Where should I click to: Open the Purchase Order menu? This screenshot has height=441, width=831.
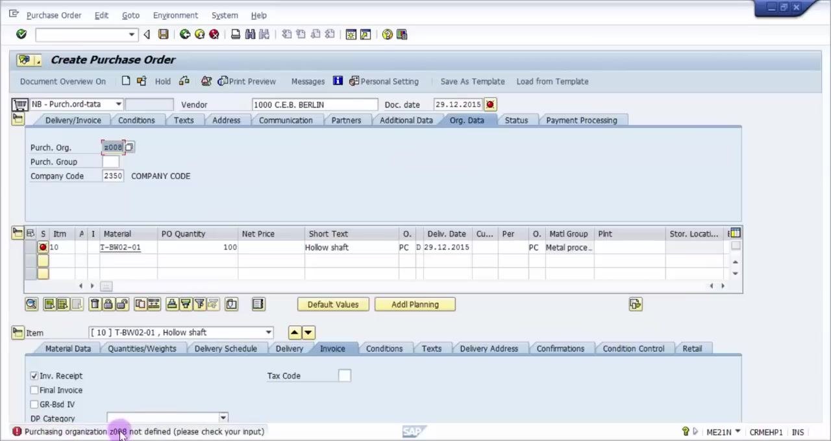pos(54,15)
